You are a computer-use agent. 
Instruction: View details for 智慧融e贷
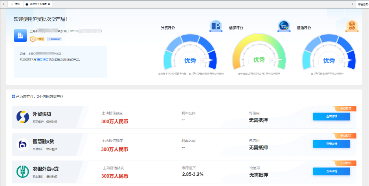[331, 144]
